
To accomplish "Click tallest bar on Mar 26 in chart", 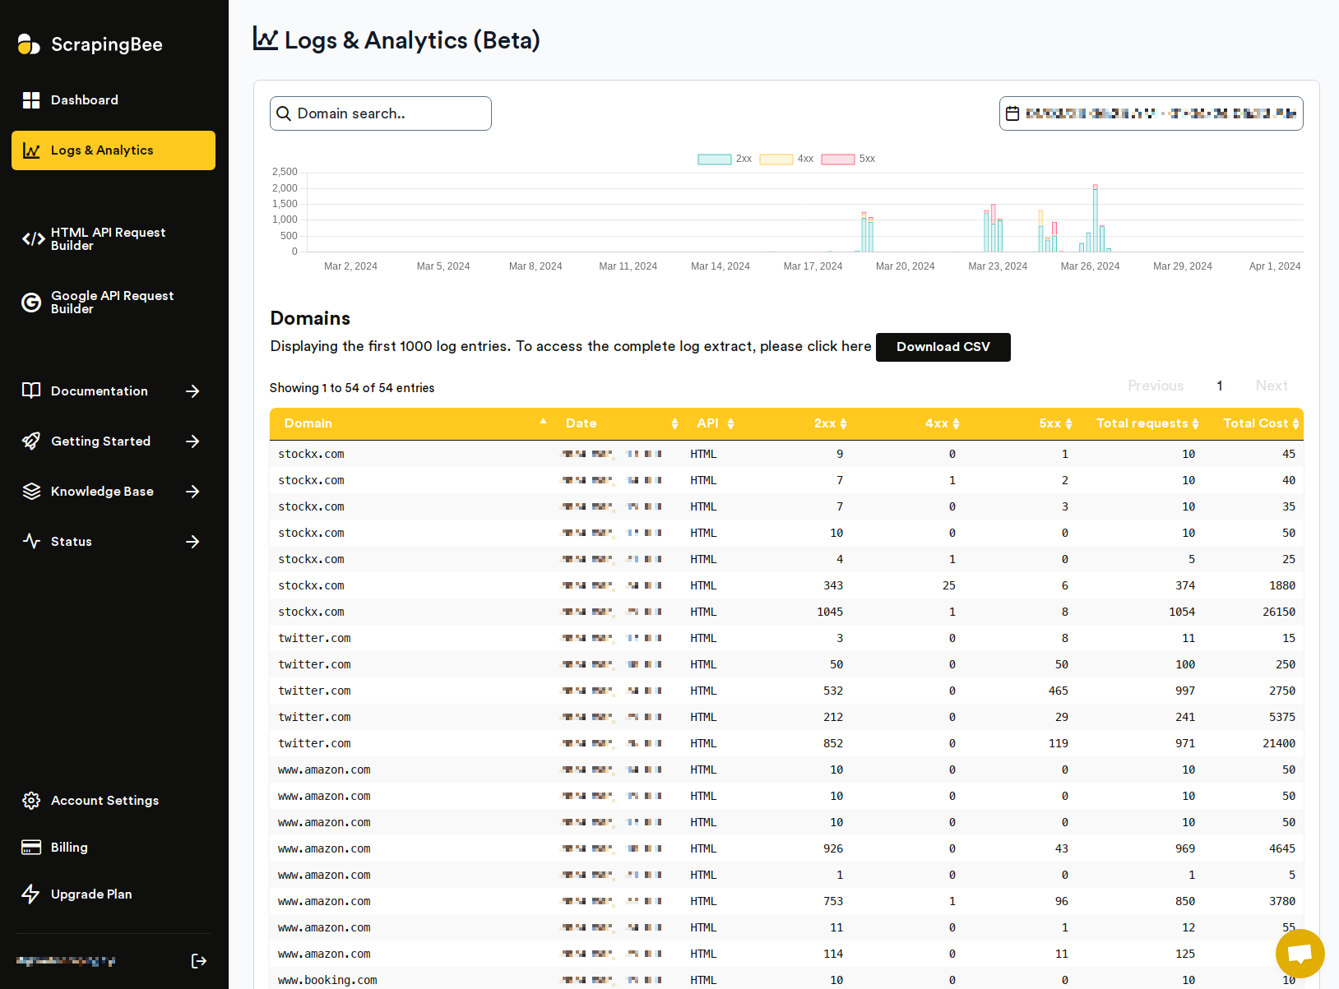I will click(1096, 219).
